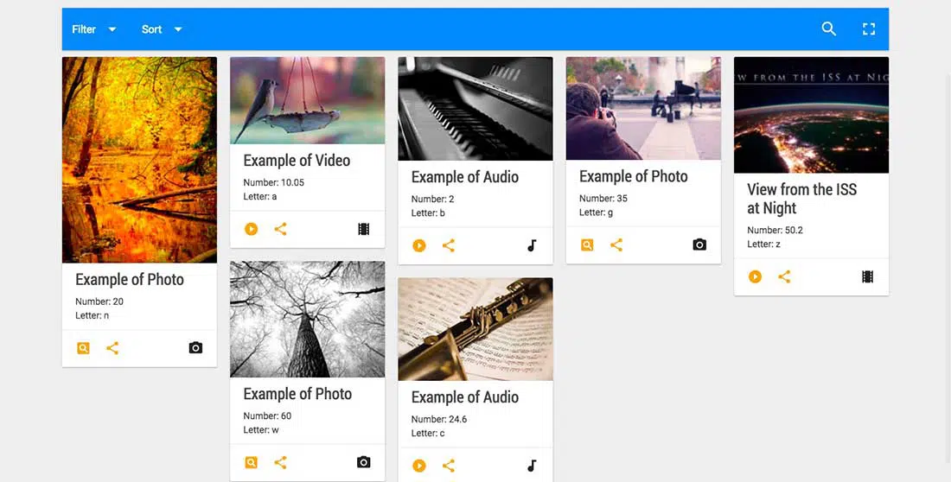Play the Example of Audio piano card

[x=419, y=245]
